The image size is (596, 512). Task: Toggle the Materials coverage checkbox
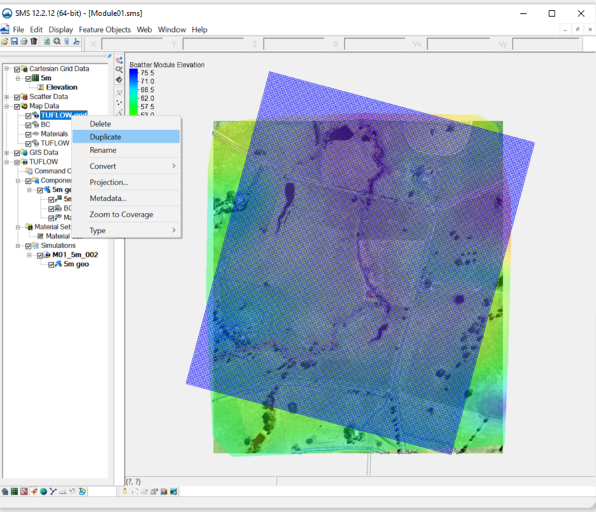(x=29, y=134)
